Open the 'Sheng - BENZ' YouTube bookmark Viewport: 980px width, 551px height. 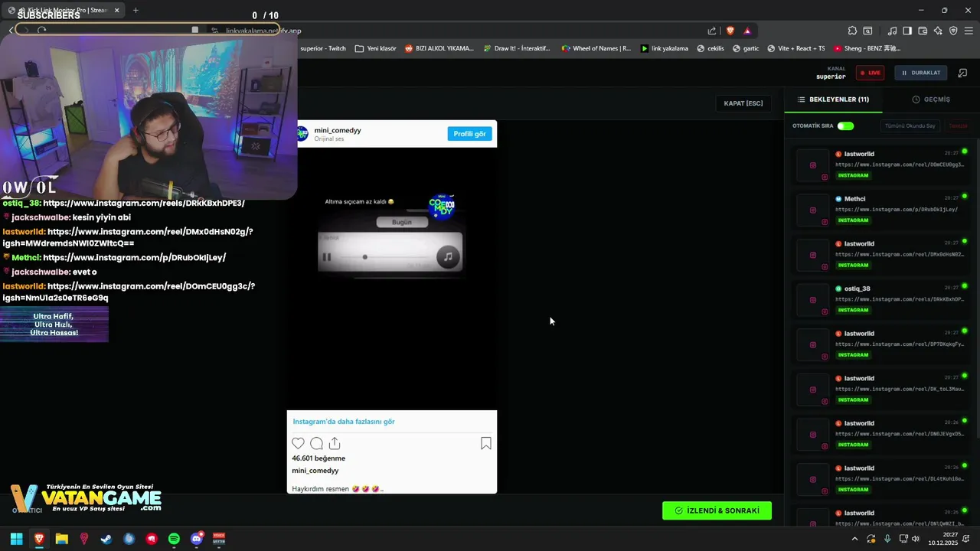(867, 48)
